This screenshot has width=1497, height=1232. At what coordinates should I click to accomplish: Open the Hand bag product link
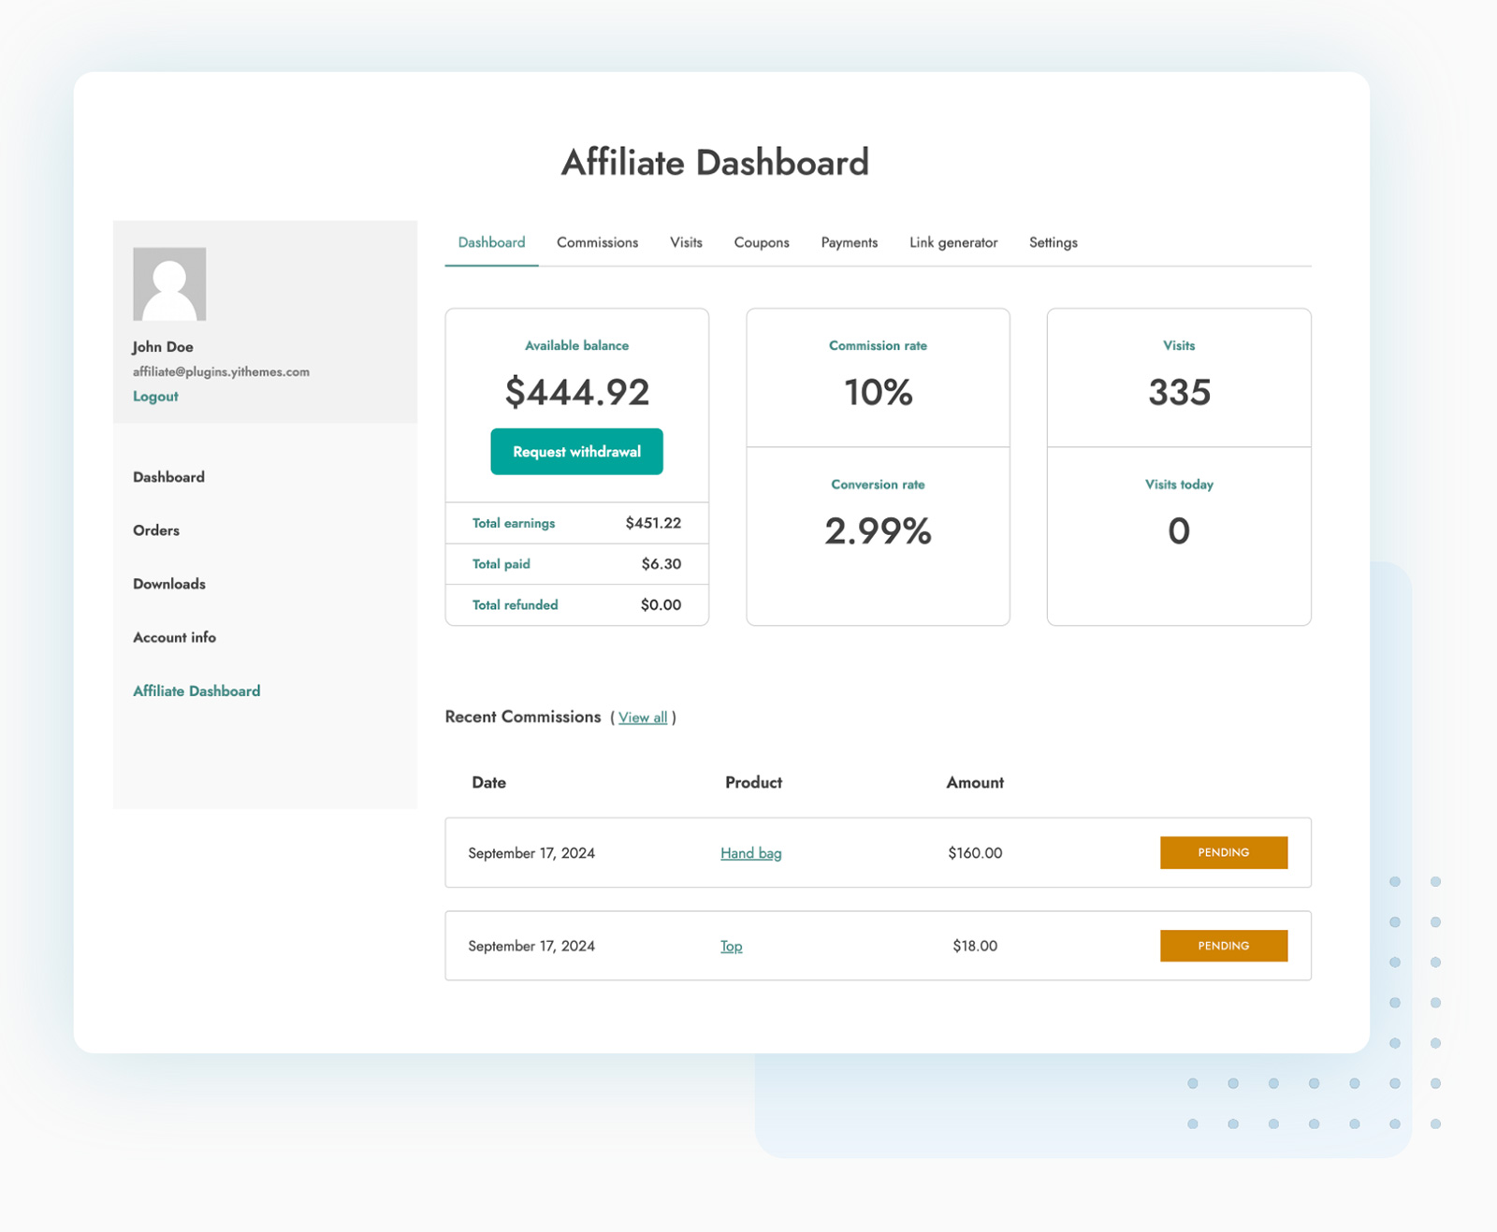tap(750, 852)
